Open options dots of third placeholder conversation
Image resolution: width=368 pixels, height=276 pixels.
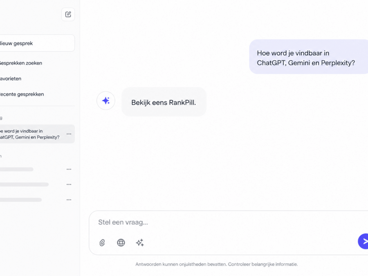coord(69,200)
